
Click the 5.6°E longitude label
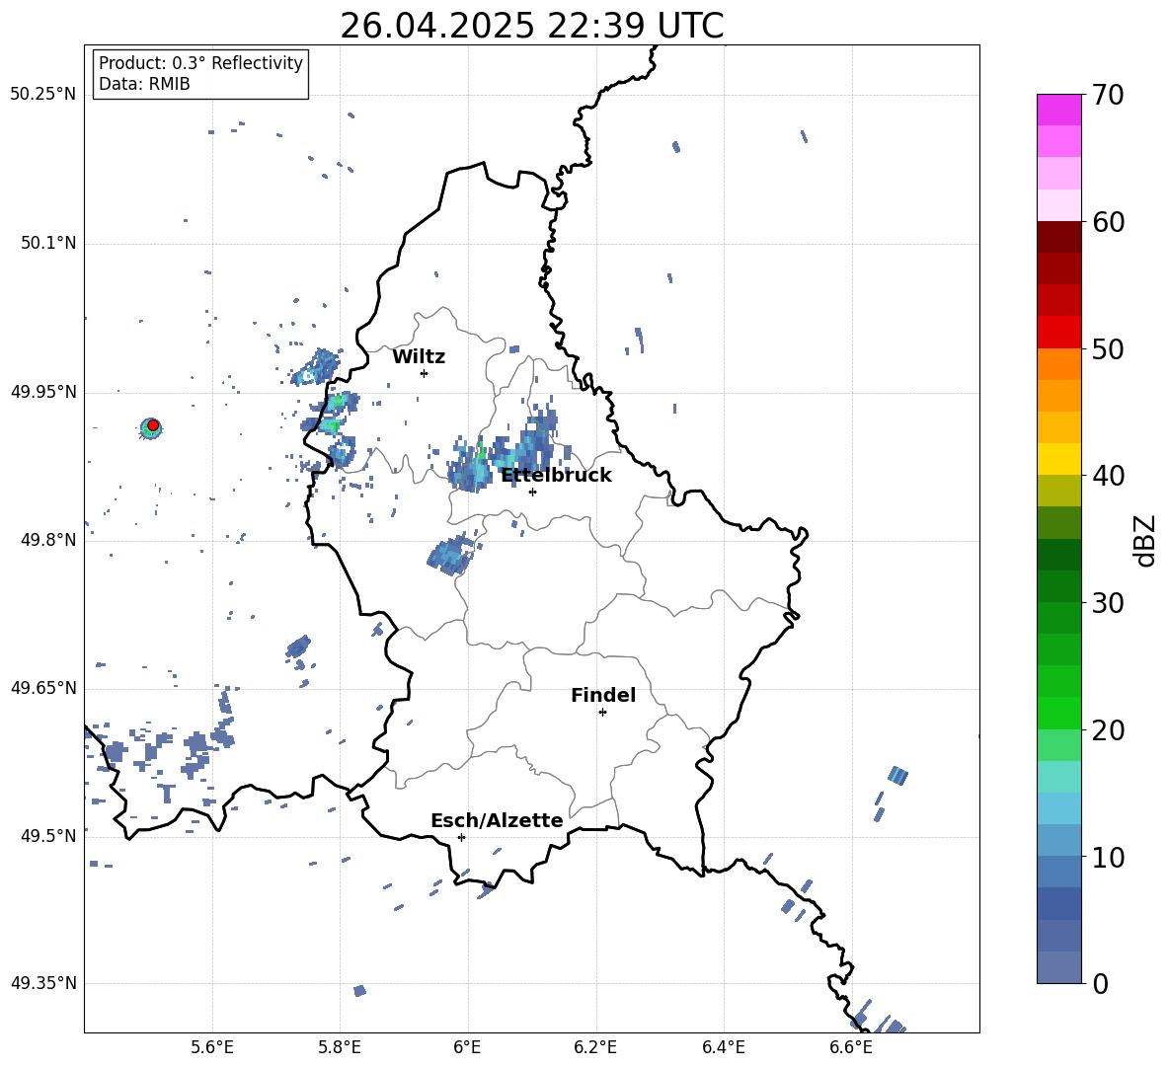212,1047
